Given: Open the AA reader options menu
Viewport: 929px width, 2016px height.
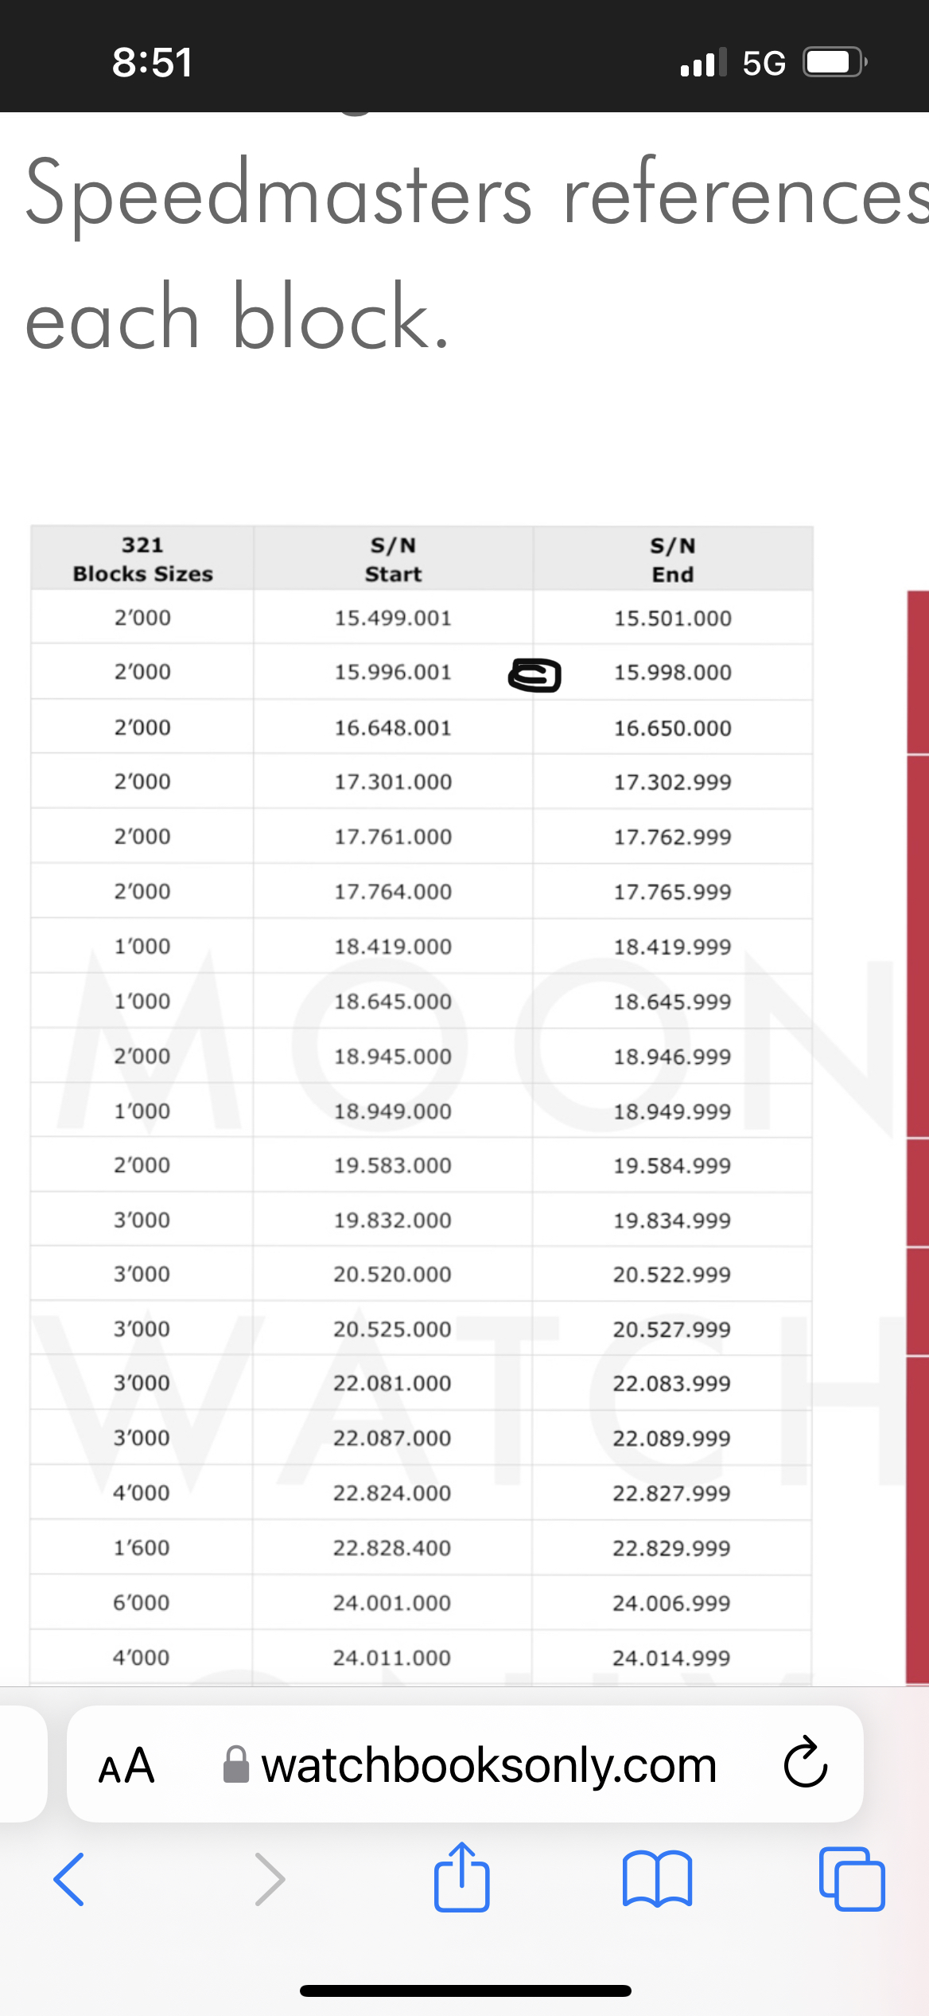Looking at the screenshot, I should [126, 1764].
